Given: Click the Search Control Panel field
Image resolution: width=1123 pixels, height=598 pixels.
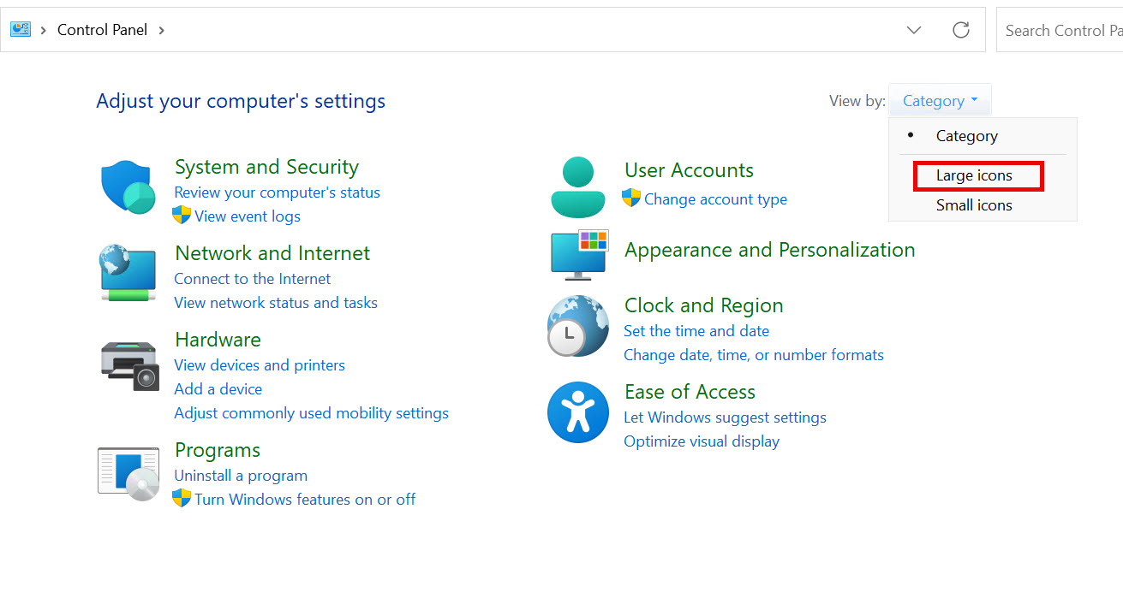Looking at the screenshot, I should coord(1060,30).
